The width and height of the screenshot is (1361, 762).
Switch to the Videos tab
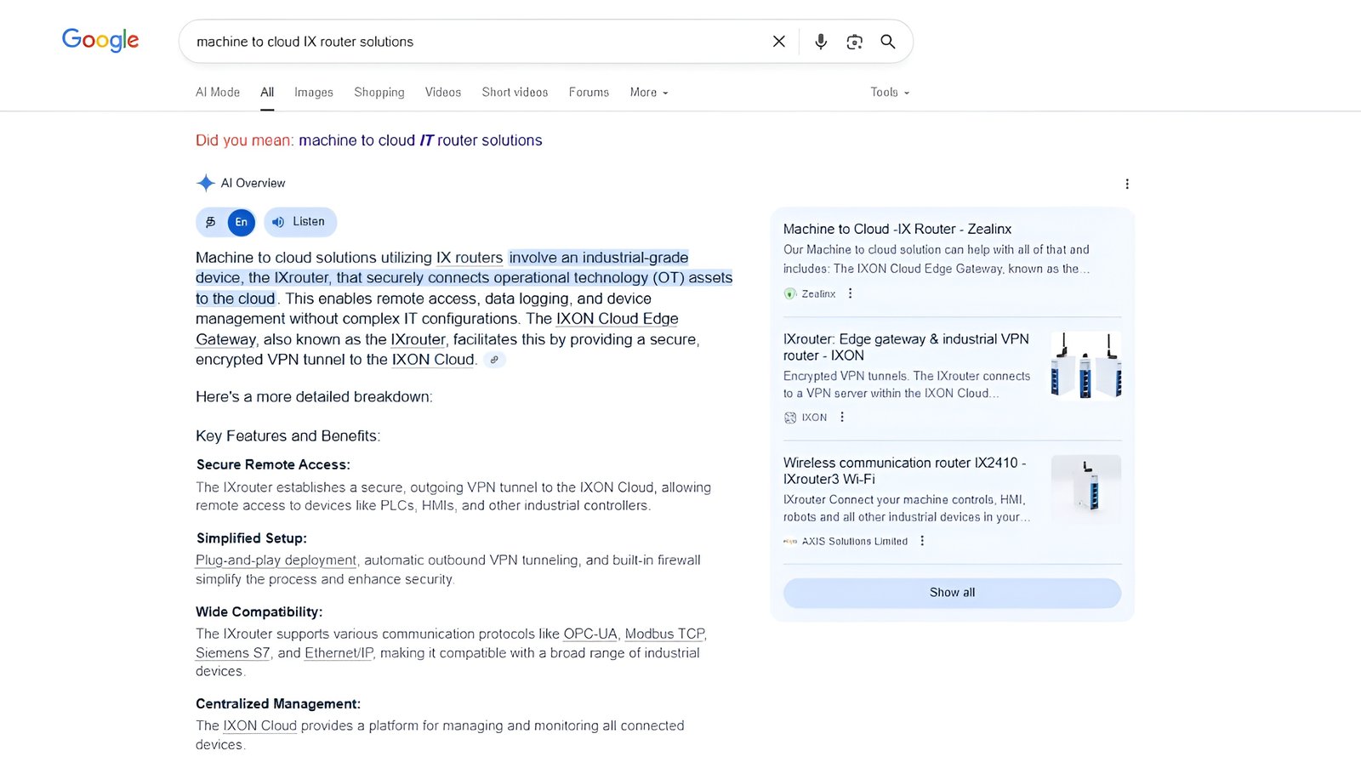pos(443,93)
